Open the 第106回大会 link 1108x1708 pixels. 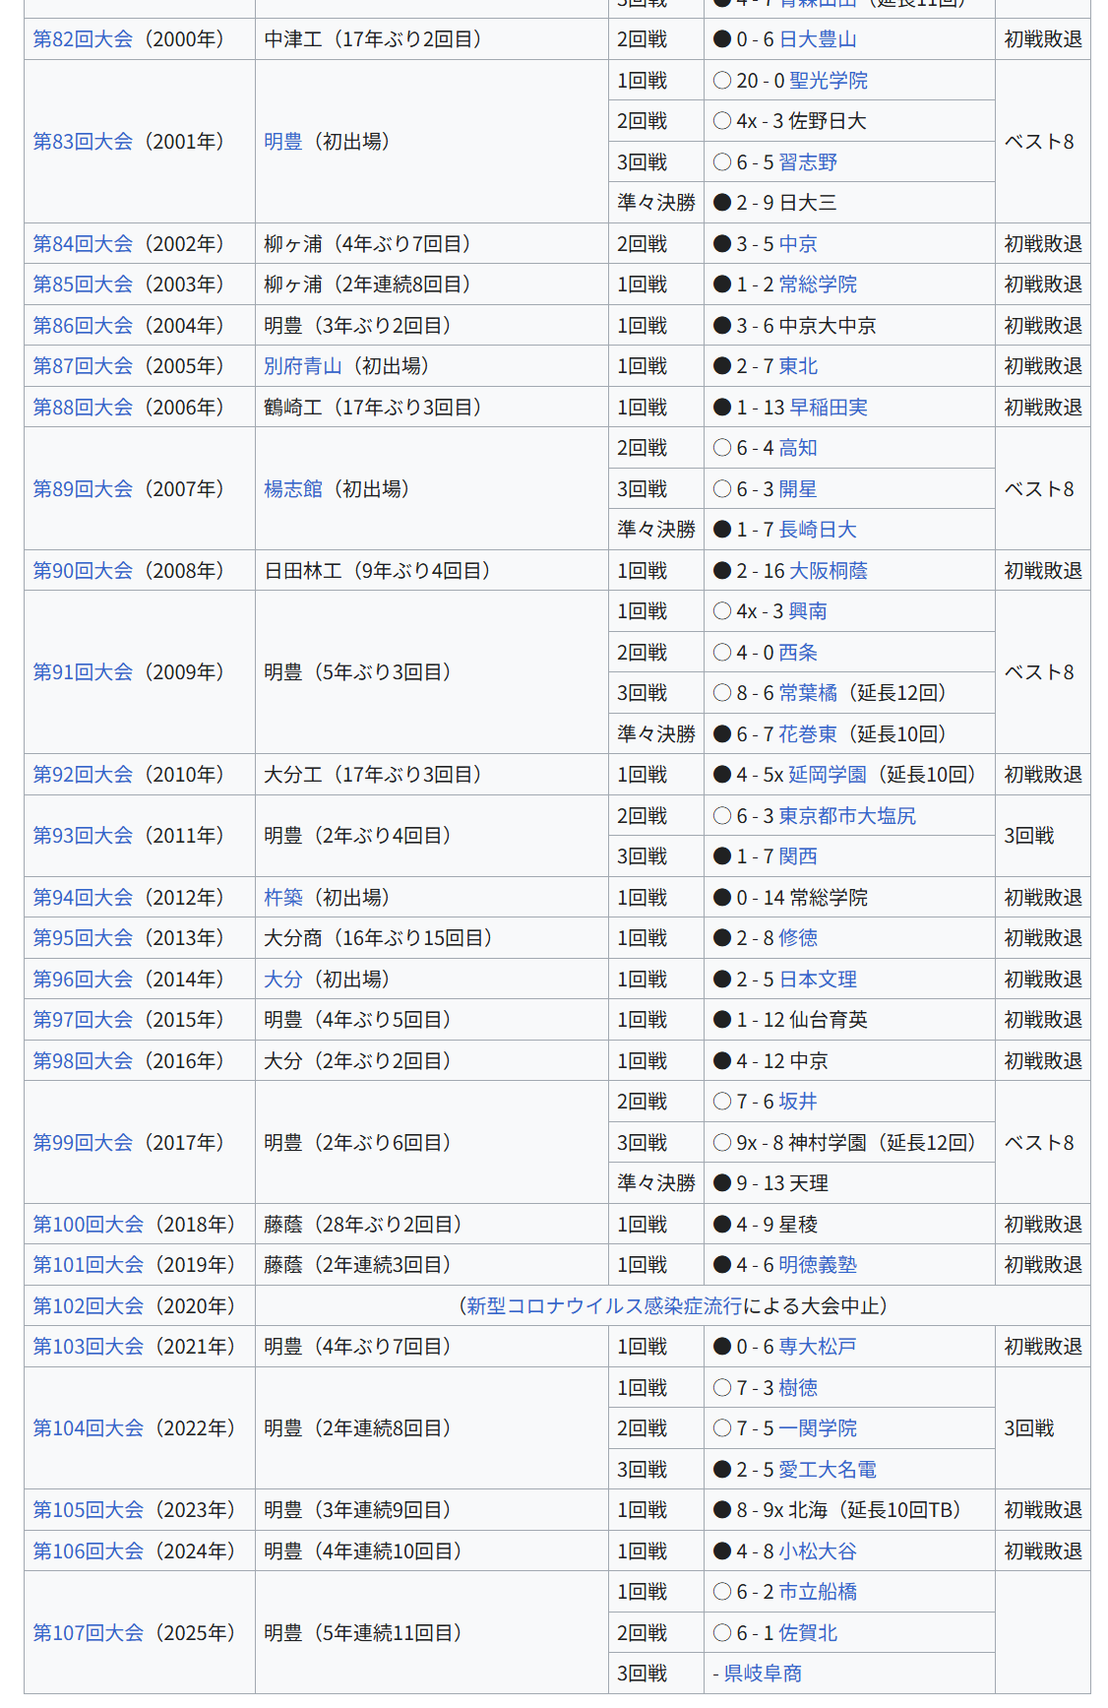click(89, 1551)
